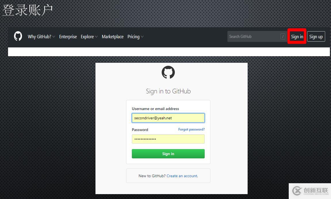
Task: Click the Sign up button
Action: [x=316, y=37]
